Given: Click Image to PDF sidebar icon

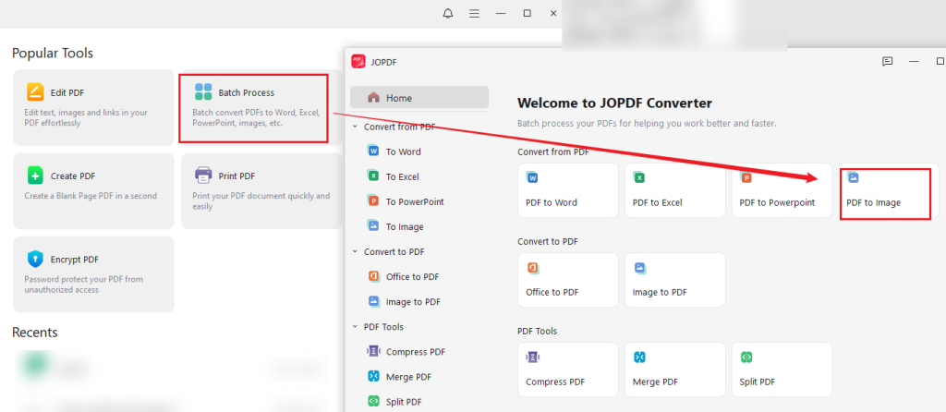Looking at the screenshot, I should click(x=373, y=301).
